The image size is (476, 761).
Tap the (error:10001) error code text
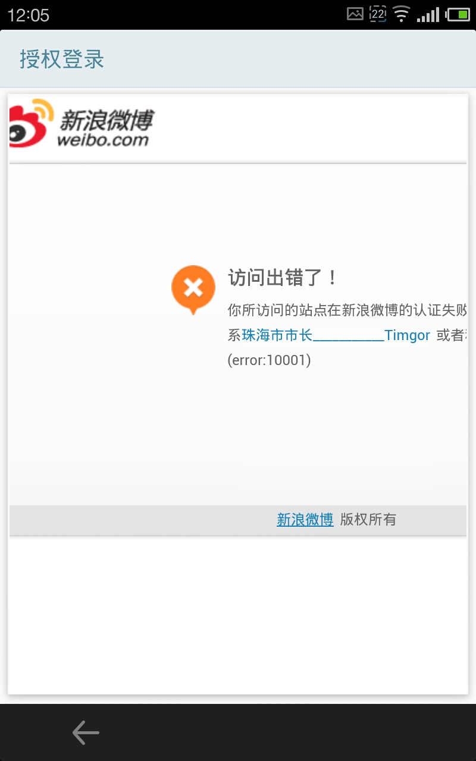tap(270, 360)
